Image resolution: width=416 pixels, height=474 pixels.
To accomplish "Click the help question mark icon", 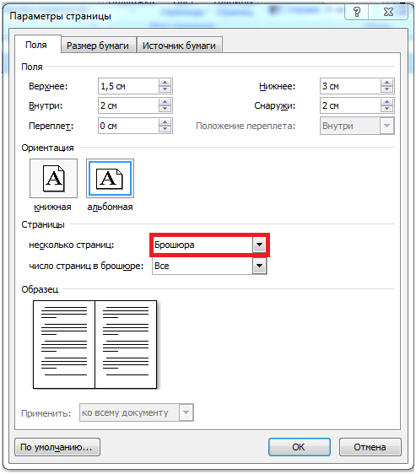I will click(357, 13).
